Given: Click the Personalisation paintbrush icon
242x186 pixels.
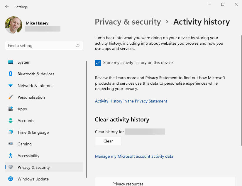Looking at the screenshot, I should pos(11,97).
